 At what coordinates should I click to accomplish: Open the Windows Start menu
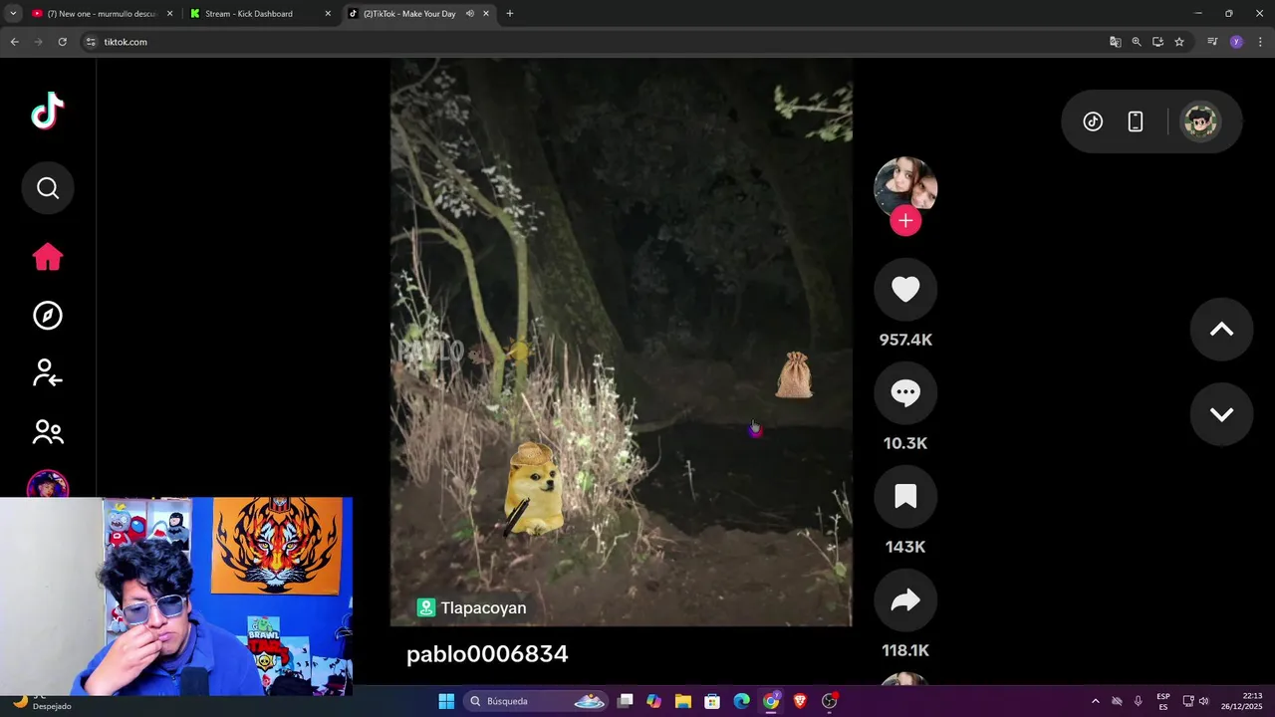coord(446,701)
